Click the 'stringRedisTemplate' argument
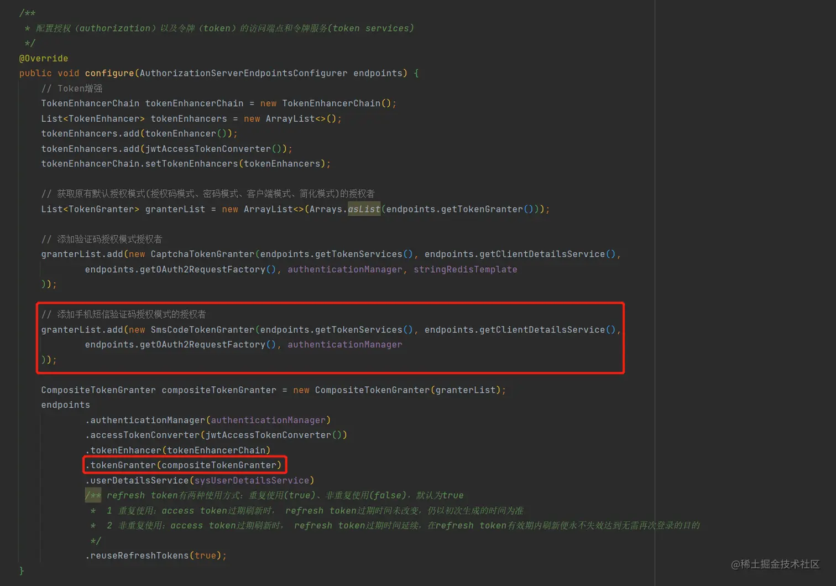The height and width of the screenshot is (586, 836). click(x=466, y=269)
